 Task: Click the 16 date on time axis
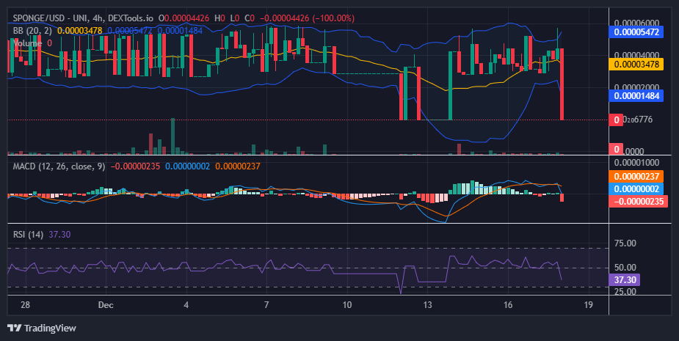tap(508, 304)
